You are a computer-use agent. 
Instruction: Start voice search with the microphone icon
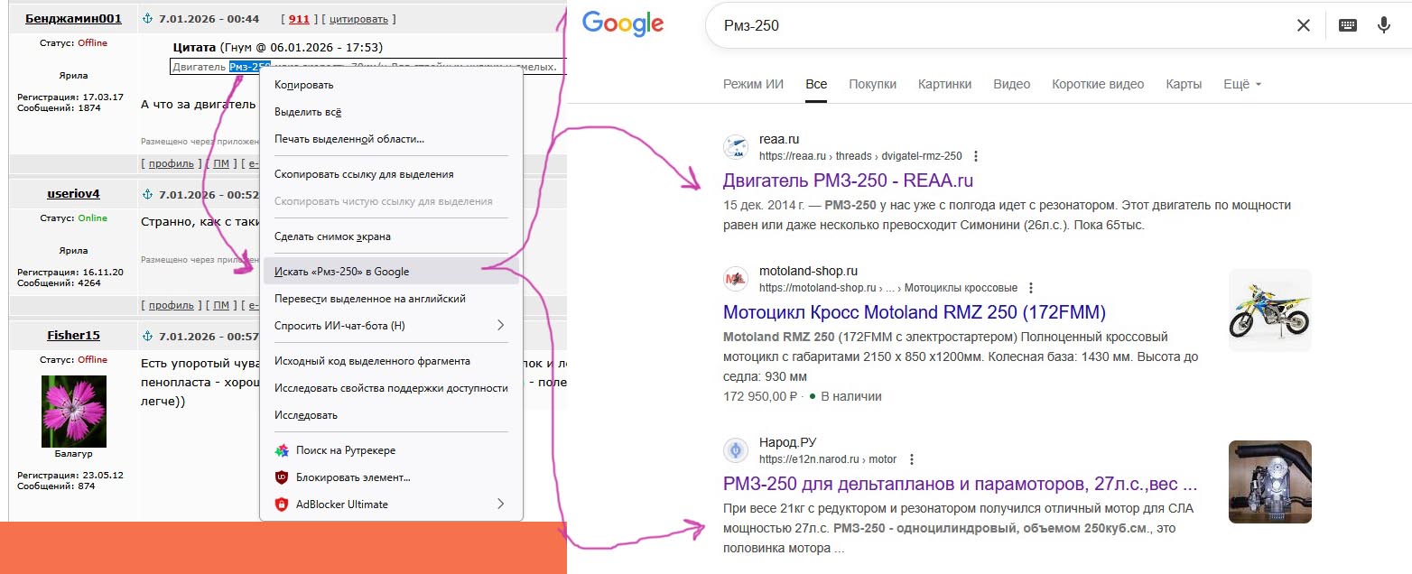coord(1383,25)
